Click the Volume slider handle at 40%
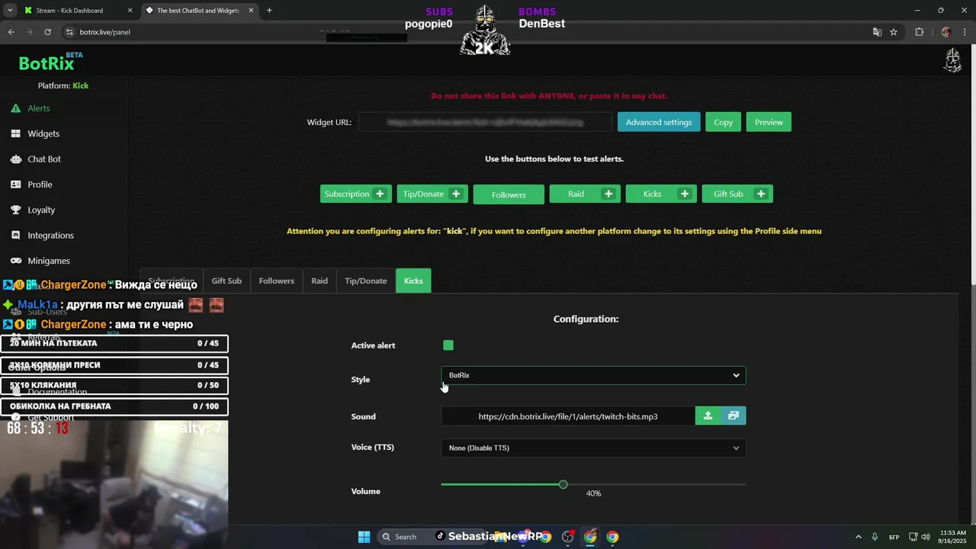 563,484
